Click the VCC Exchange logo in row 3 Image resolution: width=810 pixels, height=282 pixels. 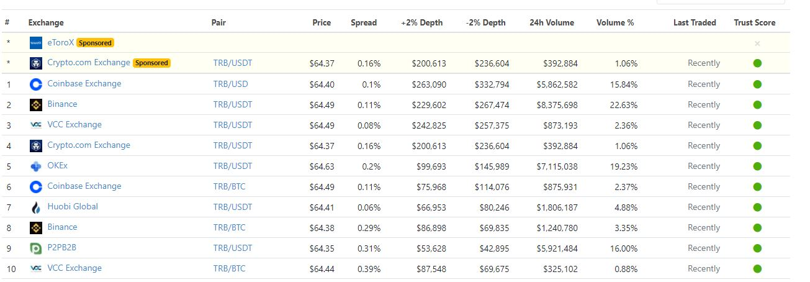(36, 125)
